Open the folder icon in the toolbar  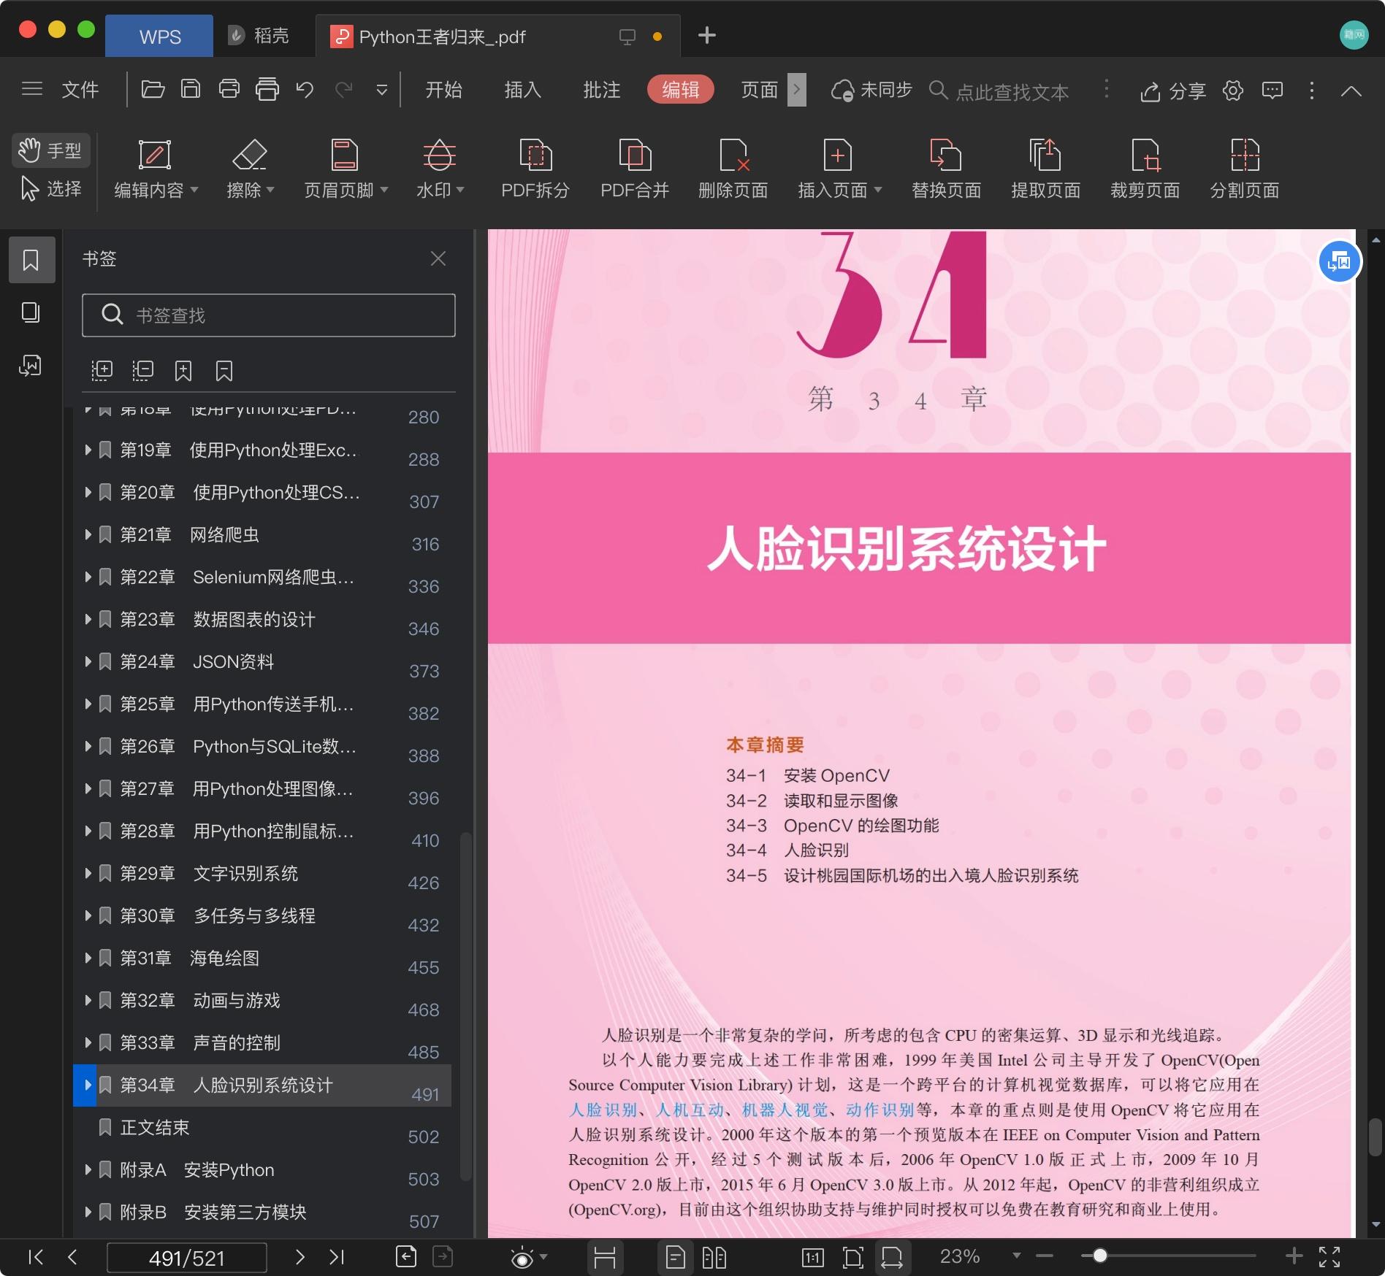click(x=153, y=90)
